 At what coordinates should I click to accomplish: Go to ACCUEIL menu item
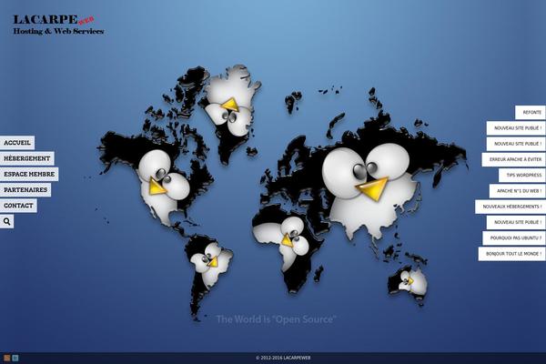coord(17,143)
